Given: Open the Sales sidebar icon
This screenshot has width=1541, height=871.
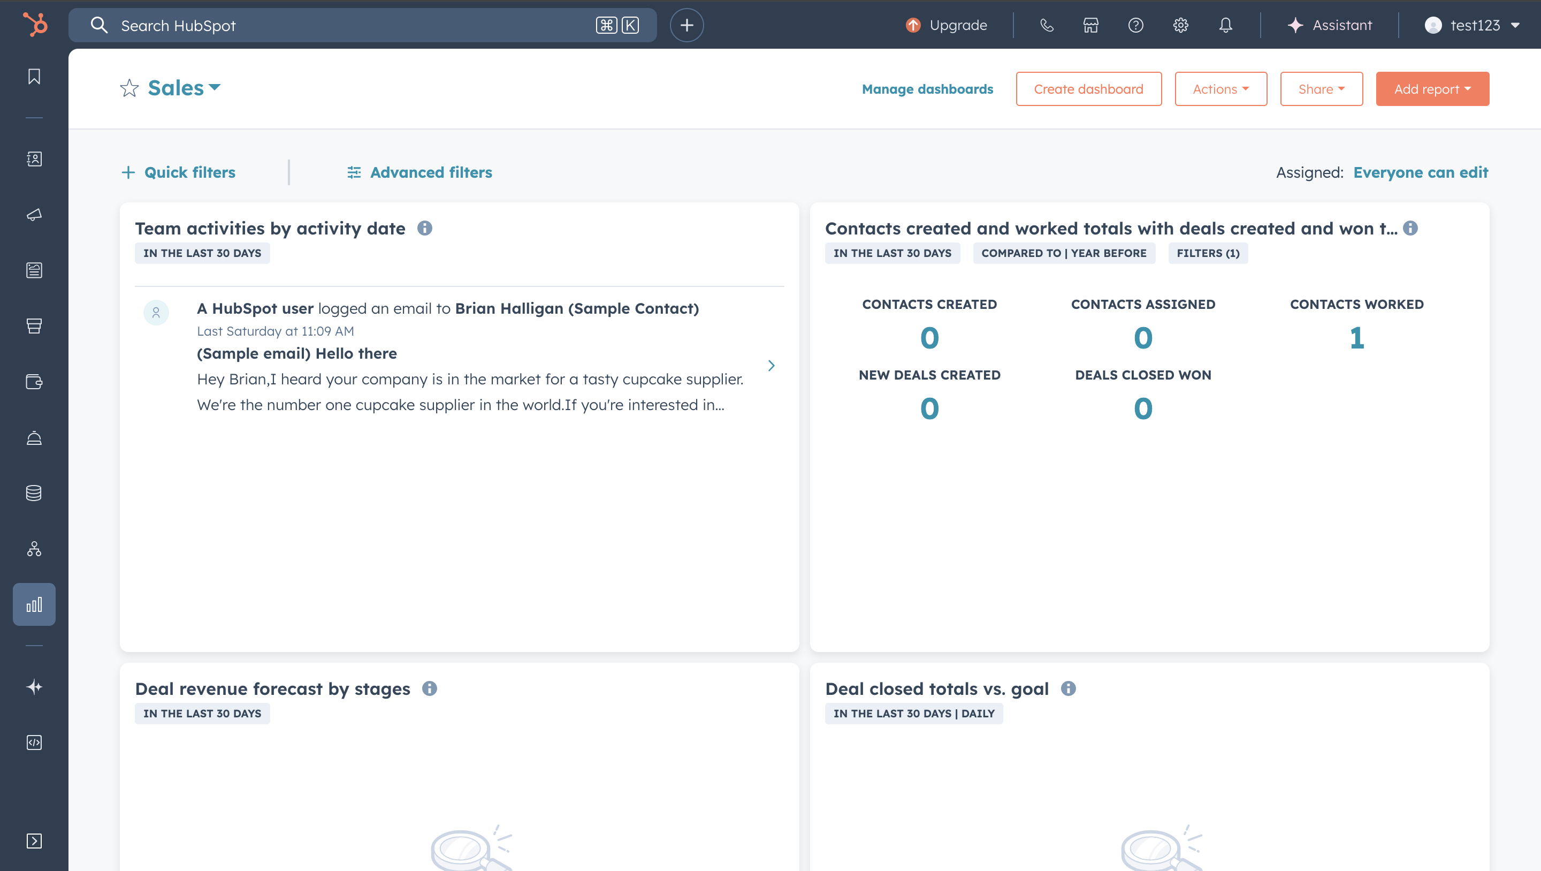Looking at the screenshot, I should click(x=34, y=325).
